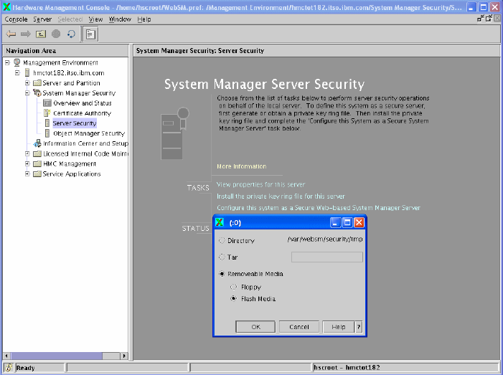
Task: Click the status bar key icon
Action: [9, 368]
